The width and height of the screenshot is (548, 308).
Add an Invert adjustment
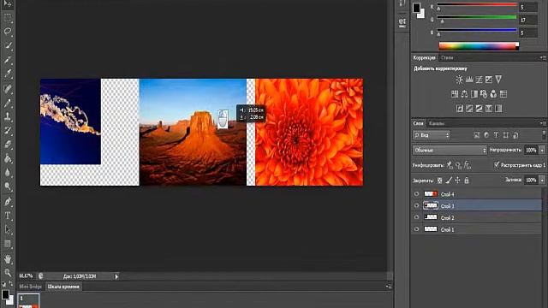460,109
